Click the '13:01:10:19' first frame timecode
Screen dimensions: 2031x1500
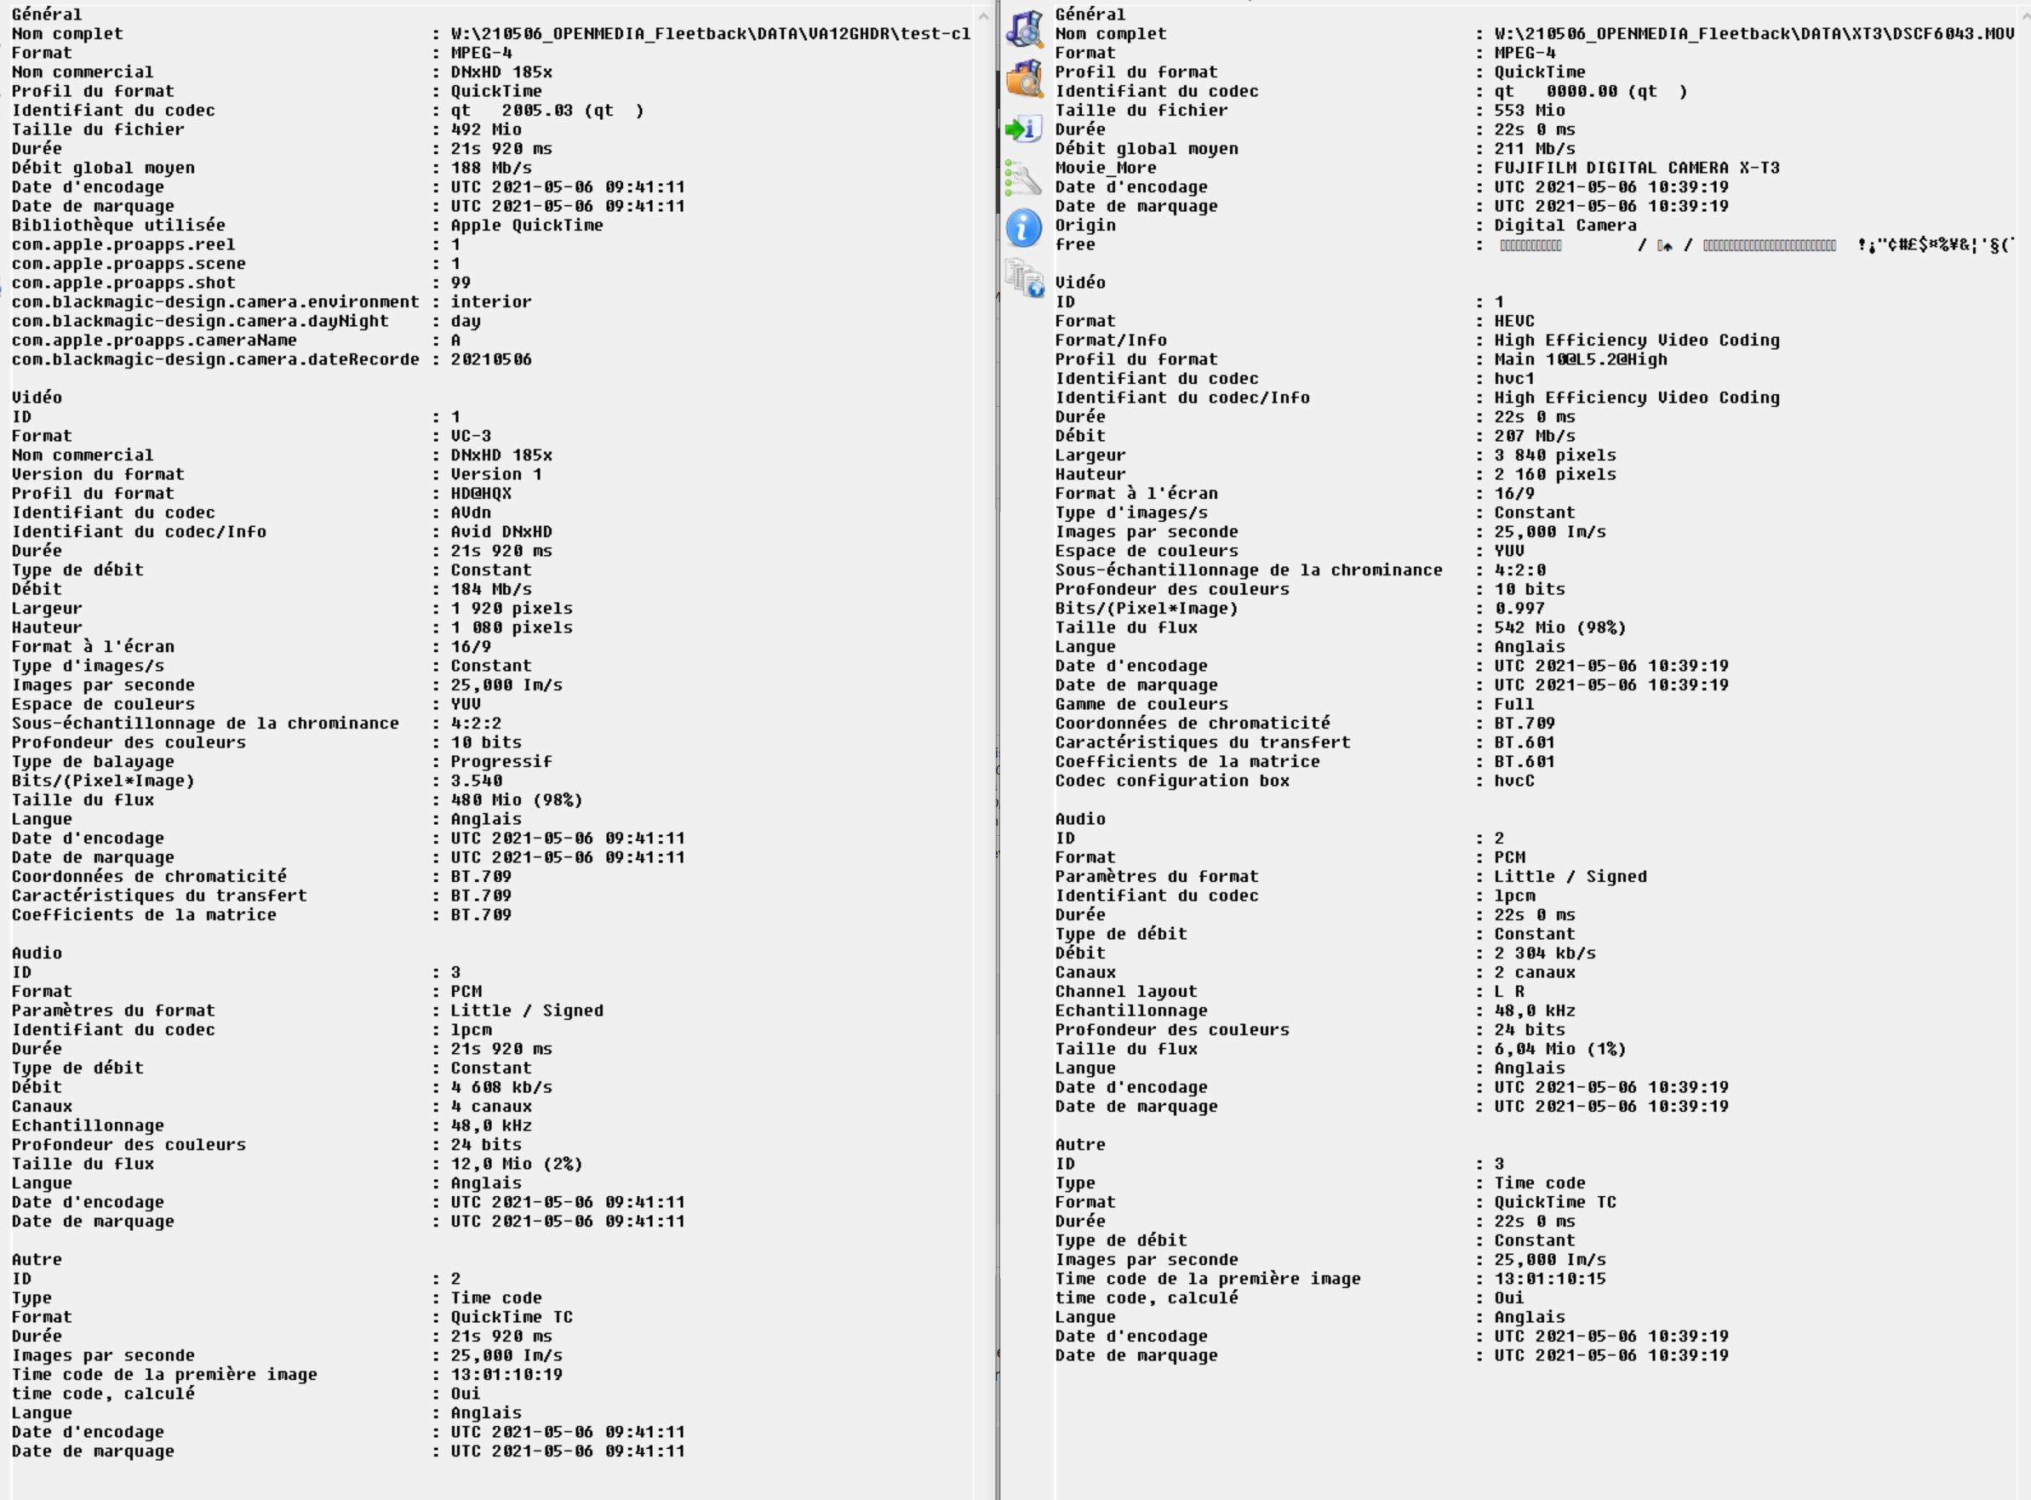(506, 1375)
